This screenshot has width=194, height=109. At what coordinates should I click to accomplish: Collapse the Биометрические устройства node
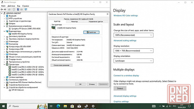(x=4, y=26)
